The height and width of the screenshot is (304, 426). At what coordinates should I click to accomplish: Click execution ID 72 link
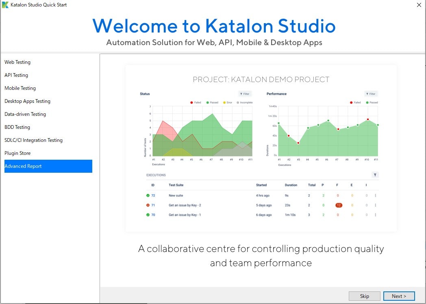153,195
